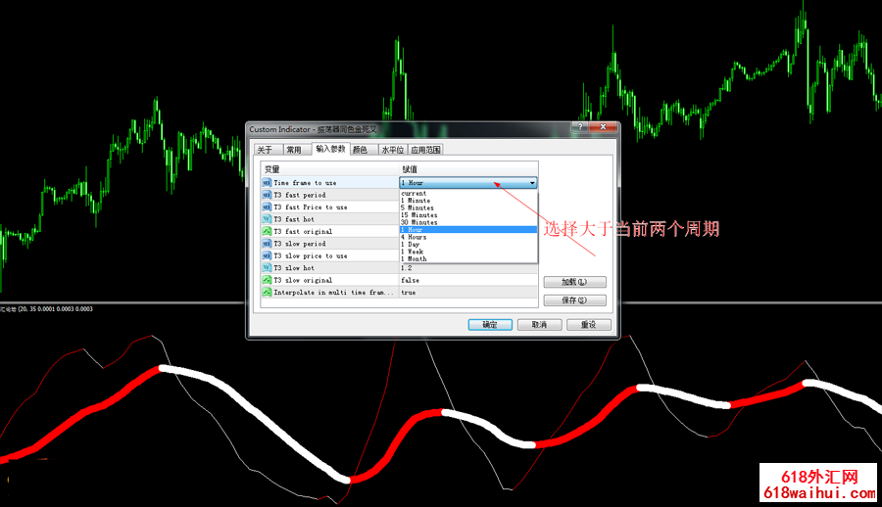Open the 水平位 (Levels) tab
The width and height of the screenshot is (882, 507).
click(x=392, y=150)
